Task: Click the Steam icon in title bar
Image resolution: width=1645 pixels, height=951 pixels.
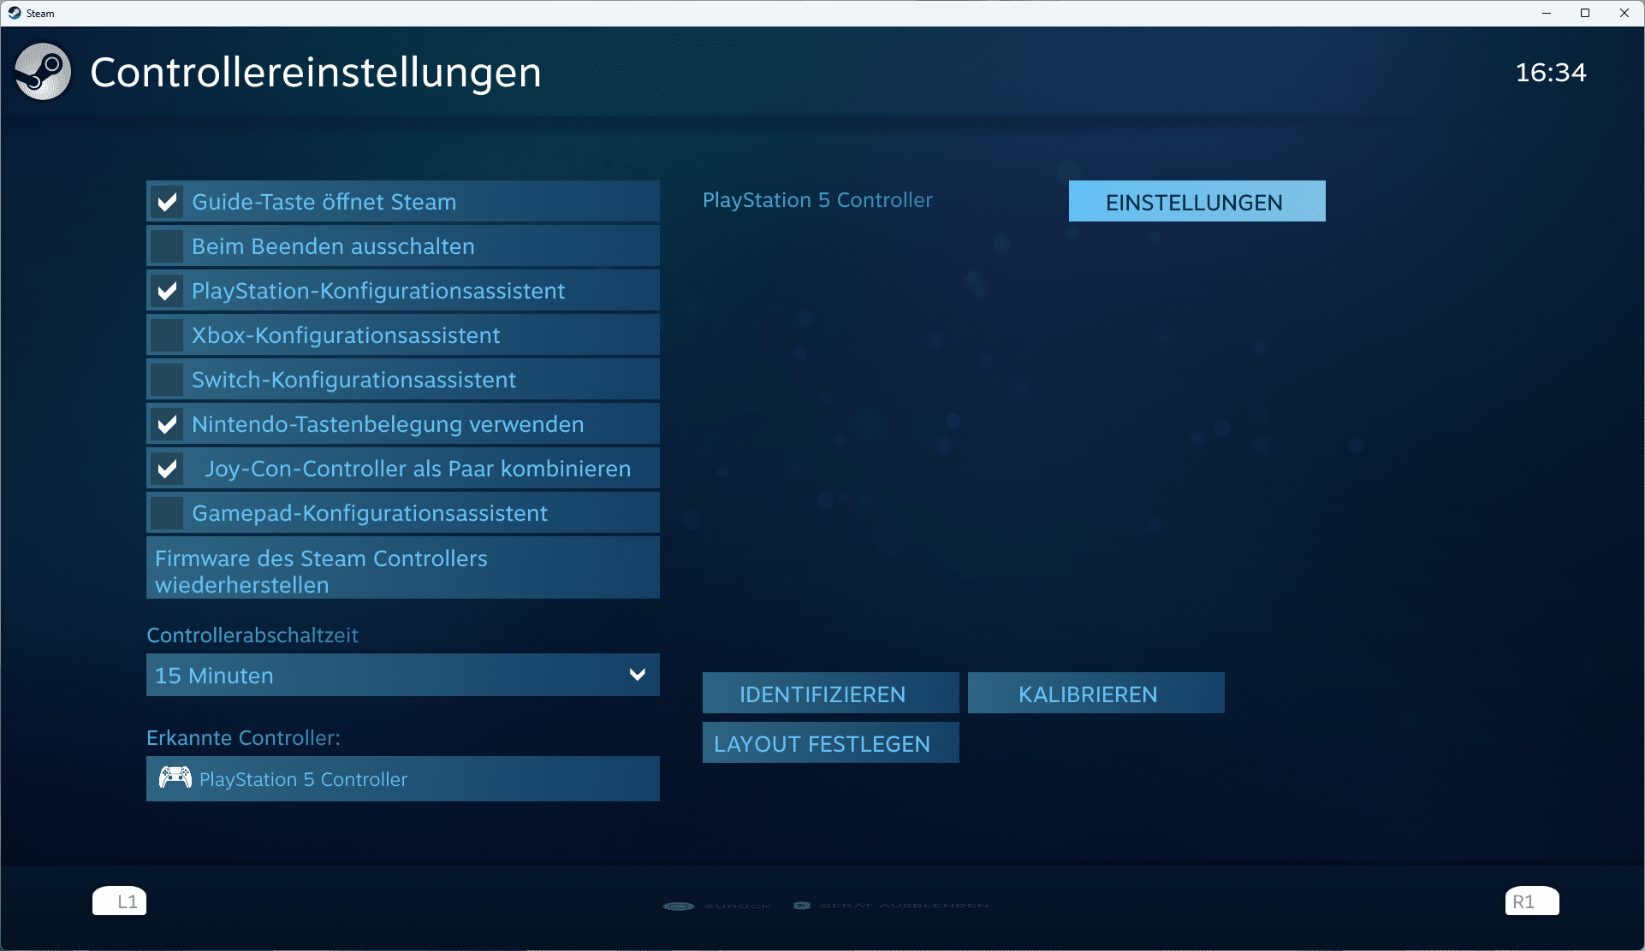Action: pyautogui.click(x=15, y=13)
